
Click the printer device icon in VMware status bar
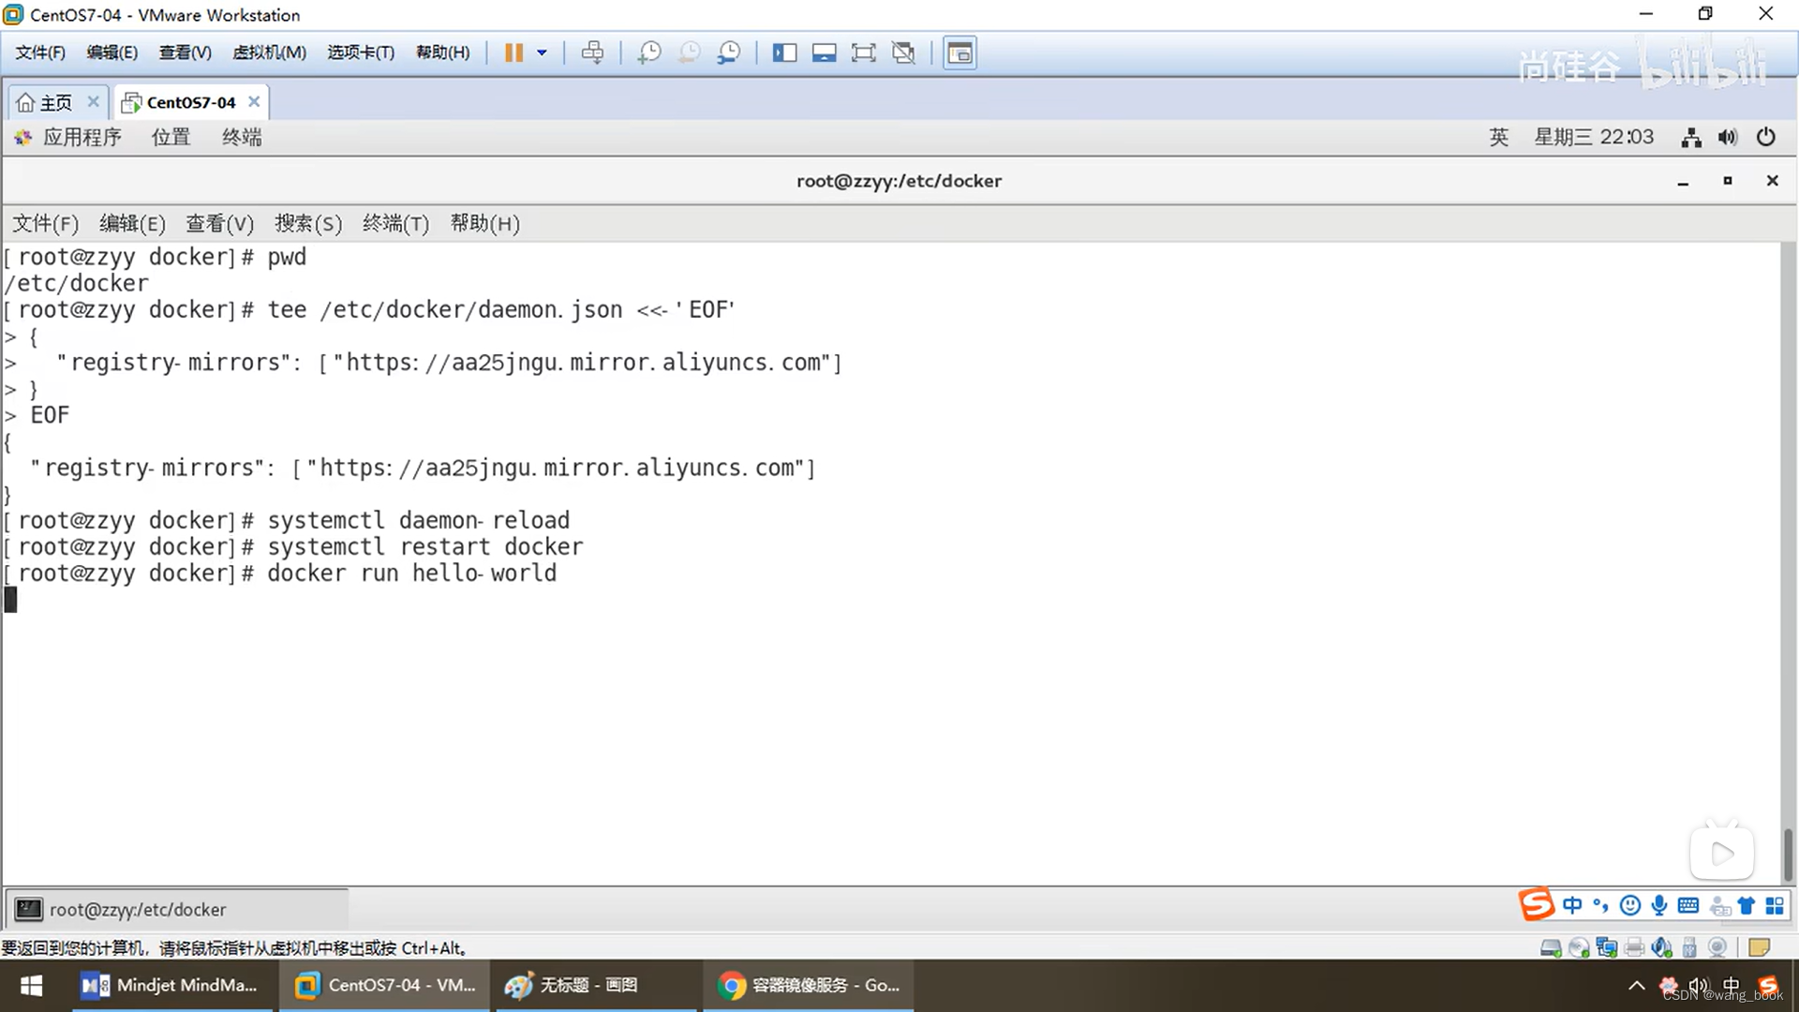tap(1635, 947)
